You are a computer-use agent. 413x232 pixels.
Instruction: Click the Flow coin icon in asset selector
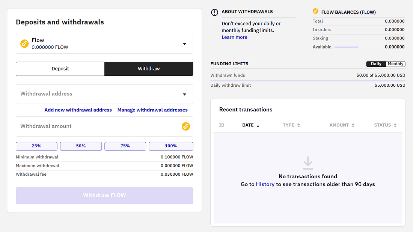[25, 44]
